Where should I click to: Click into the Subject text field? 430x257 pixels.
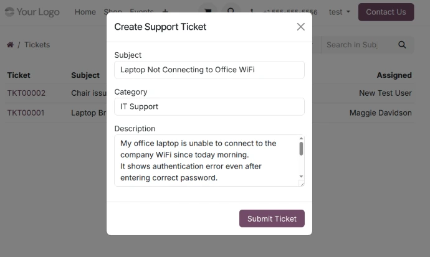click(x=209, y=70)
